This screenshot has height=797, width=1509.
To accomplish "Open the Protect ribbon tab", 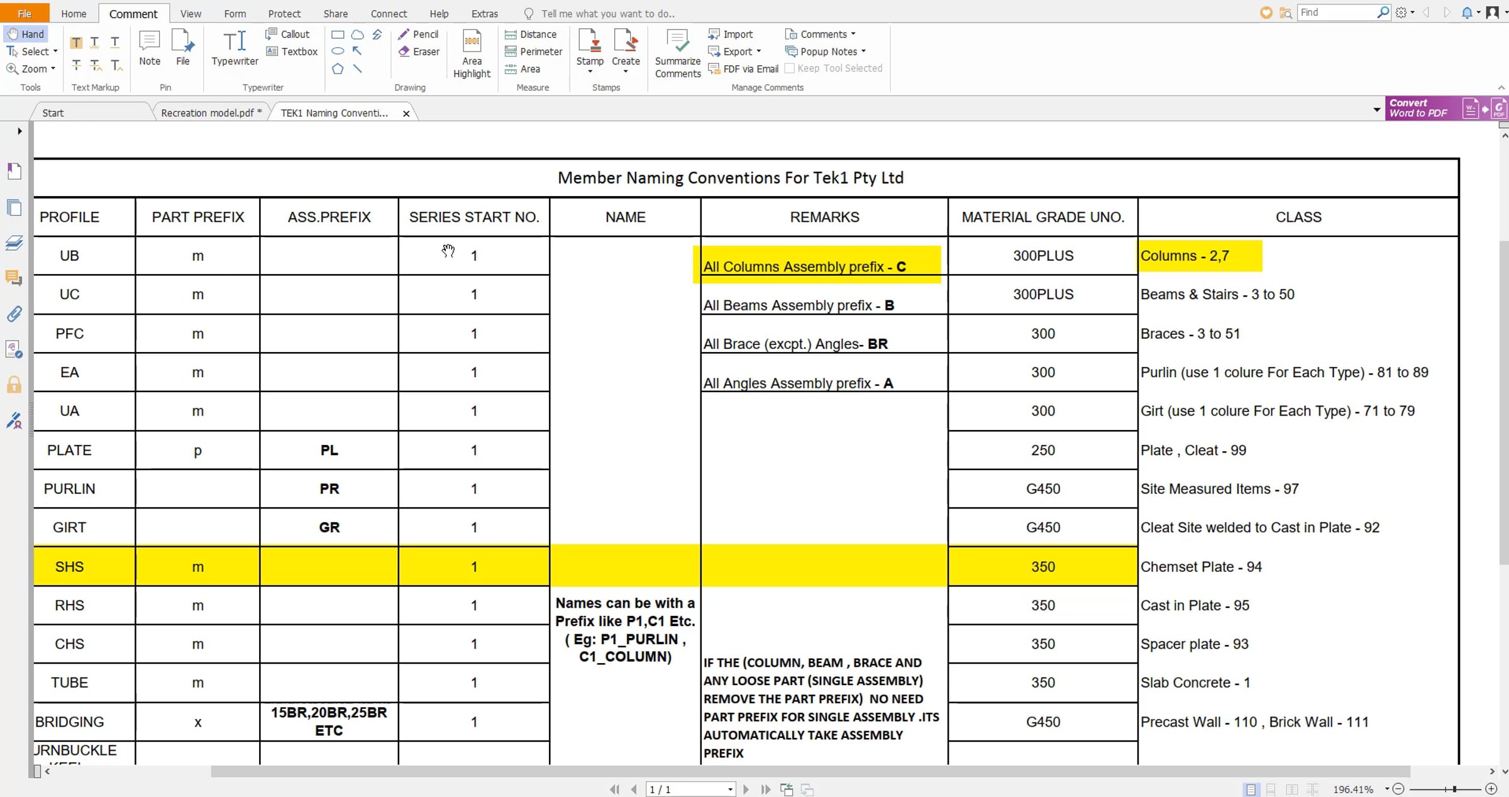I will click(284, 13).
